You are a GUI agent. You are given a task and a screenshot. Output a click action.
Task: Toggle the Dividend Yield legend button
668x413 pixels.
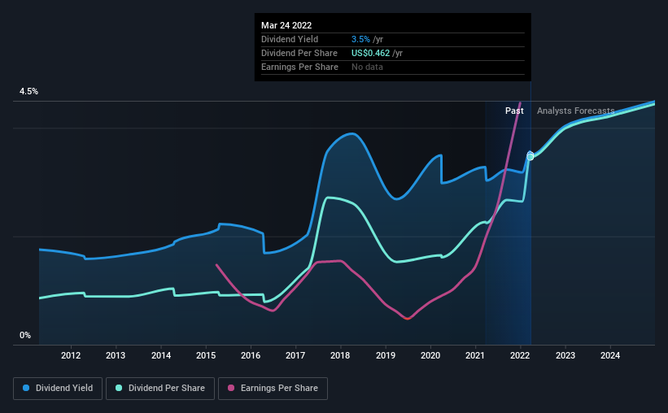click(x=58, y=389)
